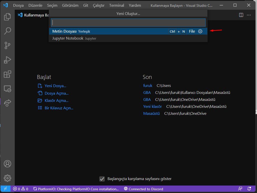Open the Source Control view

tap(7, 45)
